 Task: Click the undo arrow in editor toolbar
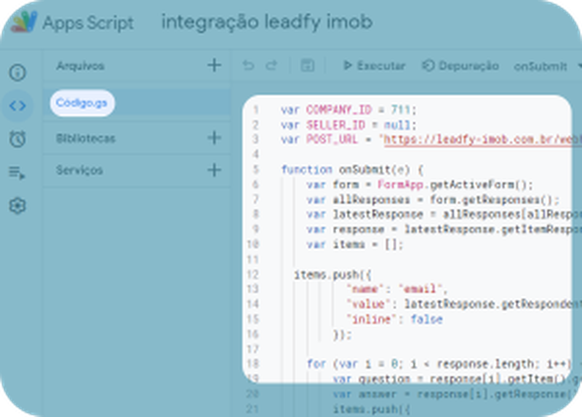tap(248, 65)
